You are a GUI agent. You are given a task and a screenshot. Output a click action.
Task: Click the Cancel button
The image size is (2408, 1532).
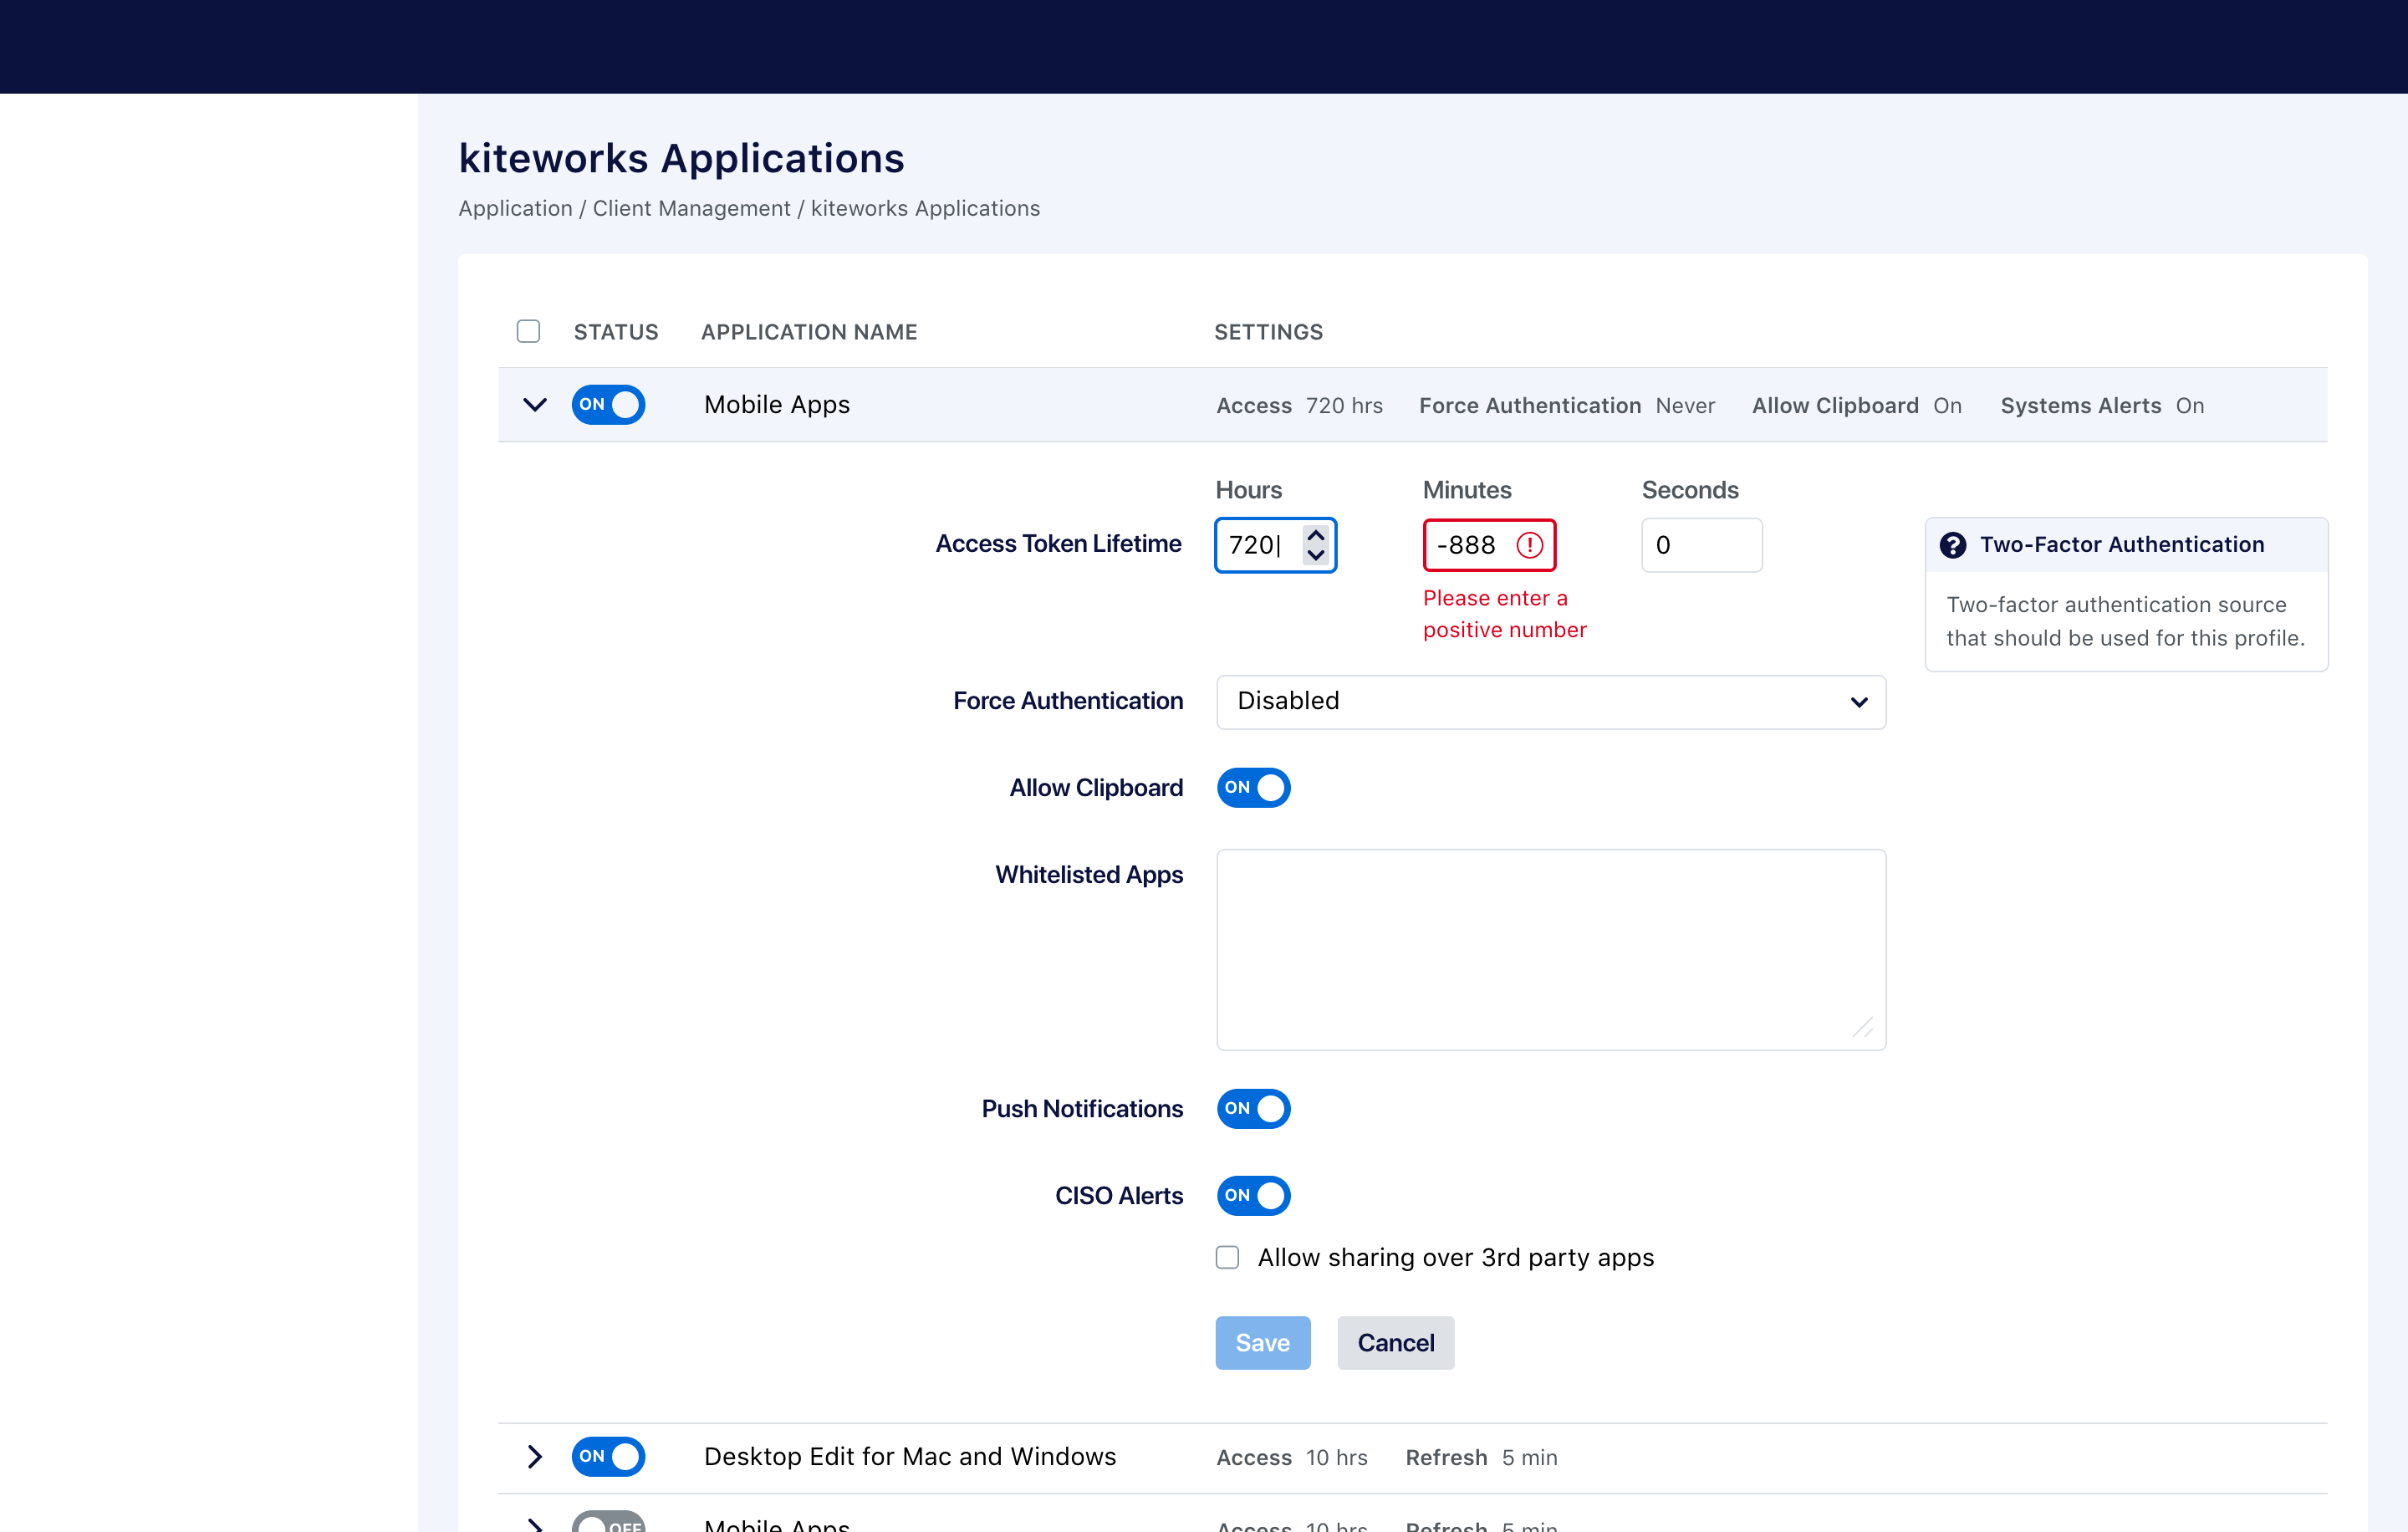pos(1396,1343)
